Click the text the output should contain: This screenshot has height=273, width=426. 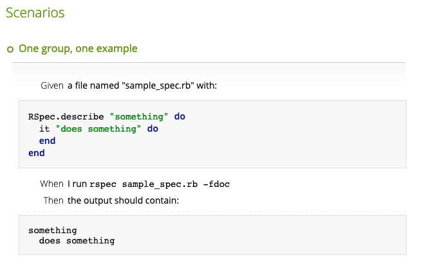tap(122, 200)
